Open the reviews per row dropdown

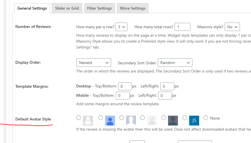[x=122, y=27]
